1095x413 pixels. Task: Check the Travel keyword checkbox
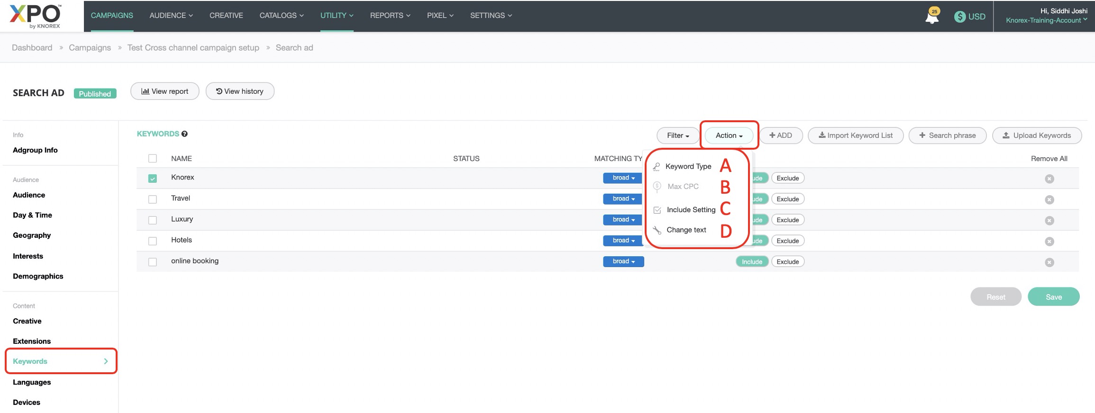(x=152, y=199)
